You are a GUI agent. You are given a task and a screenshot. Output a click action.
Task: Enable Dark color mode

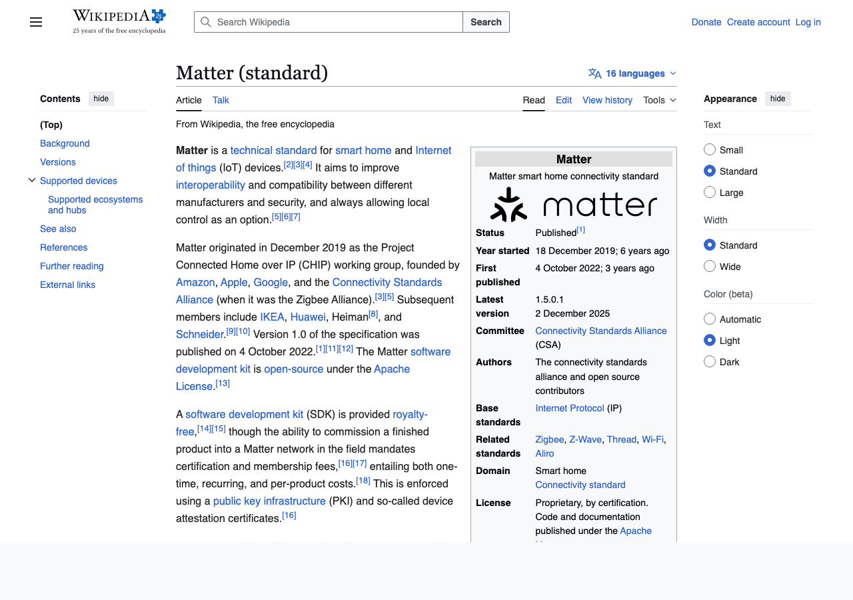tap(708, 361)
